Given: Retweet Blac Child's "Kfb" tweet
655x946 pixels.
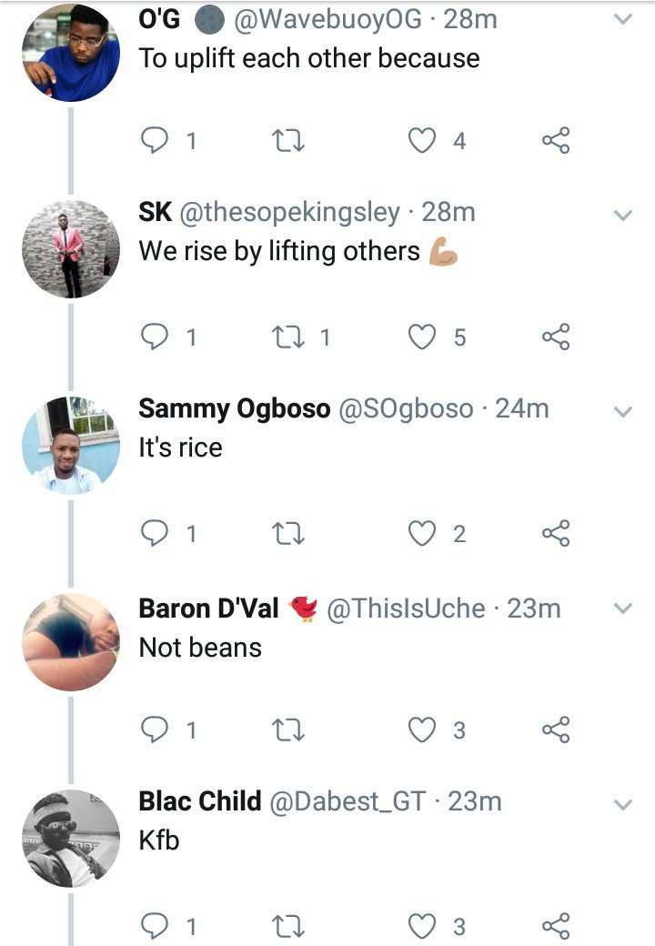Looking at the screenshot, I should [x=288, y=927].
